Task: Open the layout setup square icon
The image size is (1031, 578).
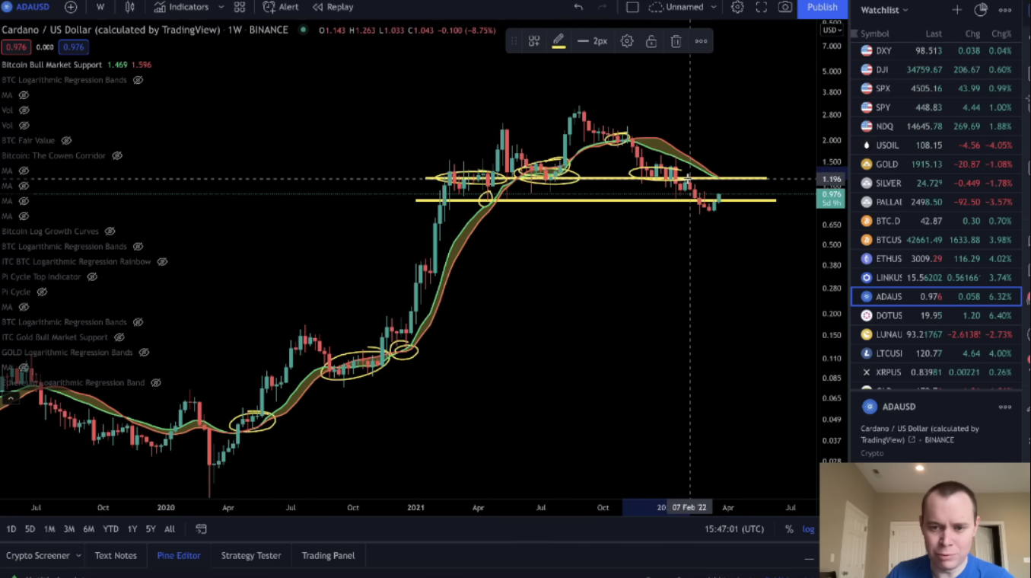Action: pyautogui.click(x=632, y=7)
